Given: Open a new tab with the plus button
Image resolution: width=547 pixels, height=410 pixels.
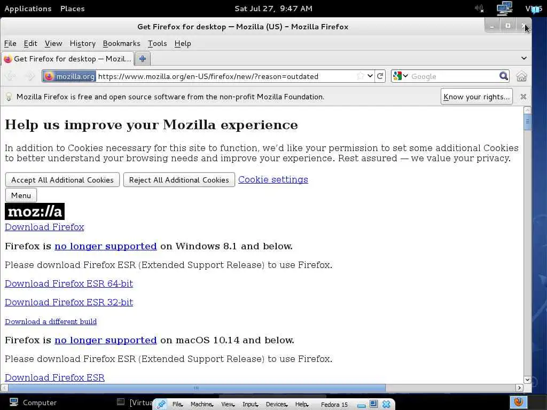Looking at the screenshot, I should pos(143,59).
